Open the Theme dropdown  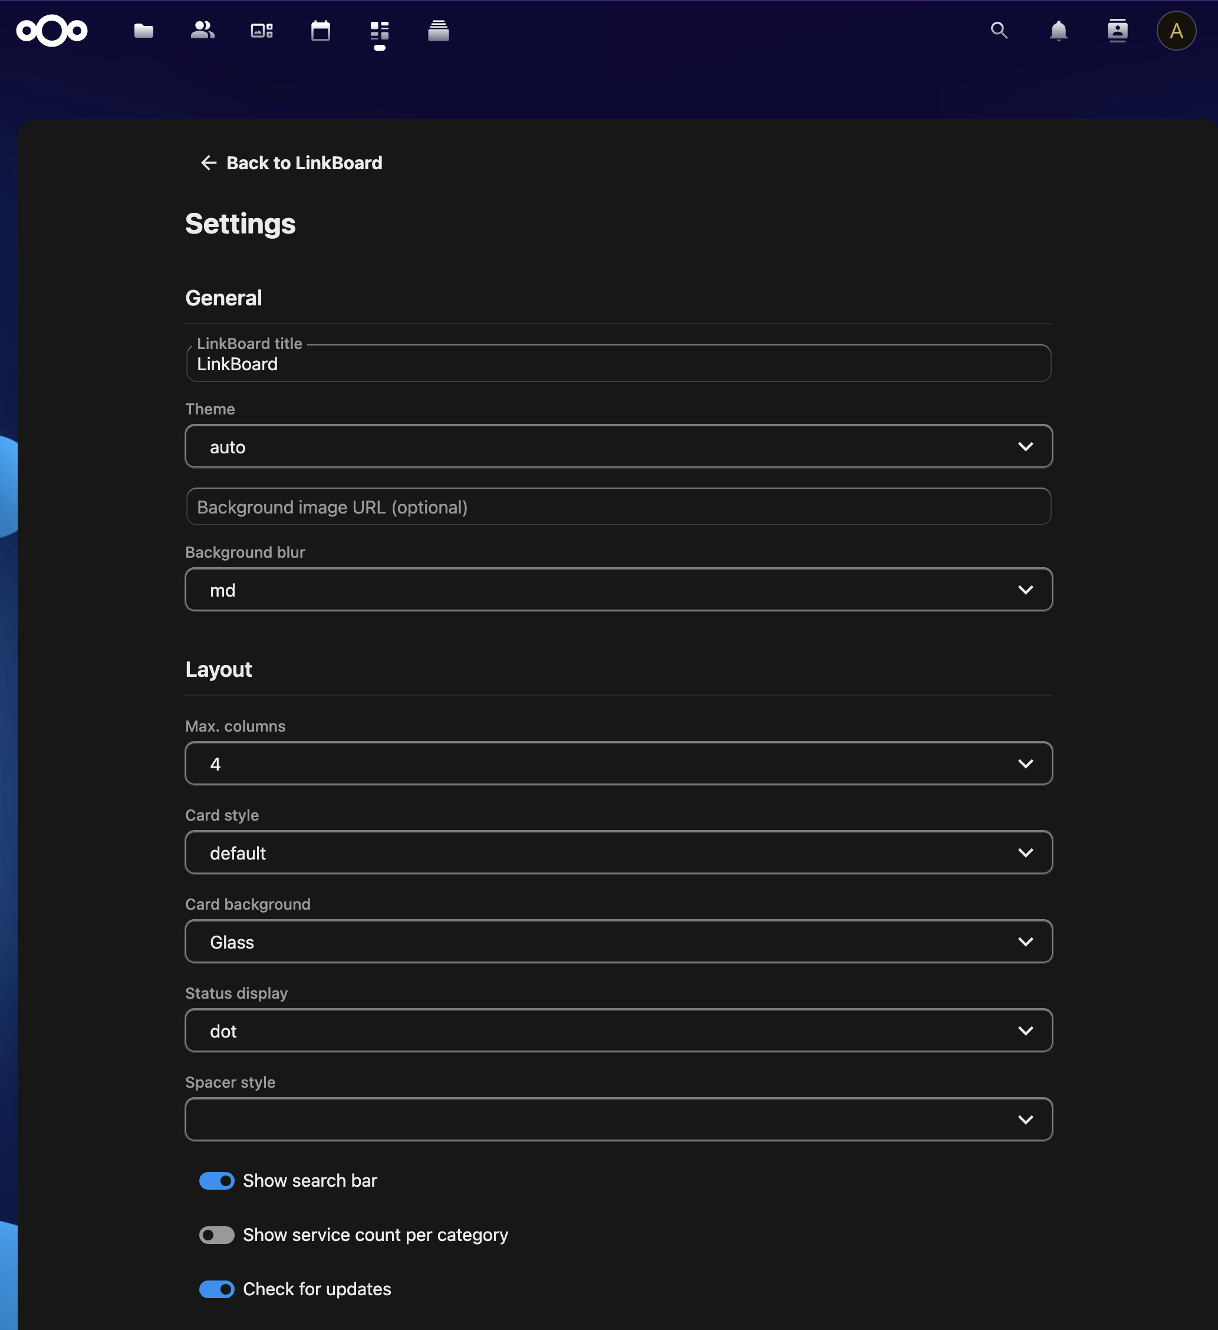[618, 447]
